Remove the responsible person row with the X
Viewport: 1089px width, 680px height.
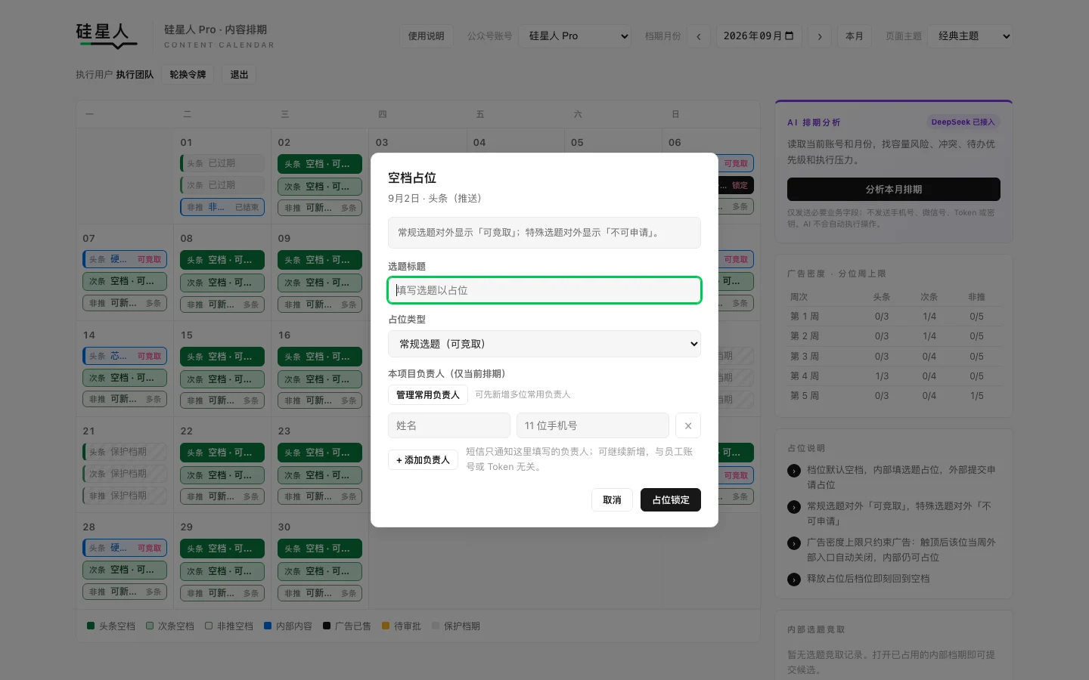(688, 425)
